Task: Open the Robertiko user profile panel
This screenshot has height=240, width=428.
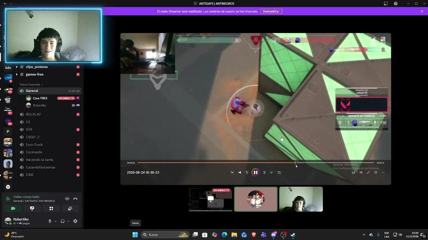Action: pos(23,221)
